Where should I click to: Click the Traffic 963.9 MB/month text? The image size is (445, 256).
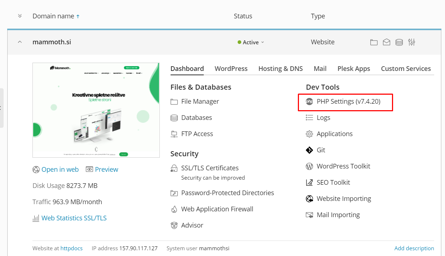point(67,202)
